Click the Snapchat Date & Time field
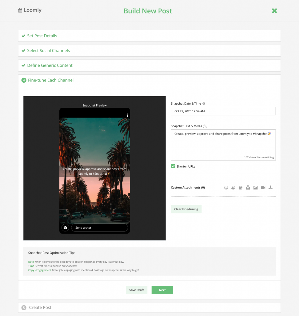This screenshot has width=299, height=316. coord(223,111)
